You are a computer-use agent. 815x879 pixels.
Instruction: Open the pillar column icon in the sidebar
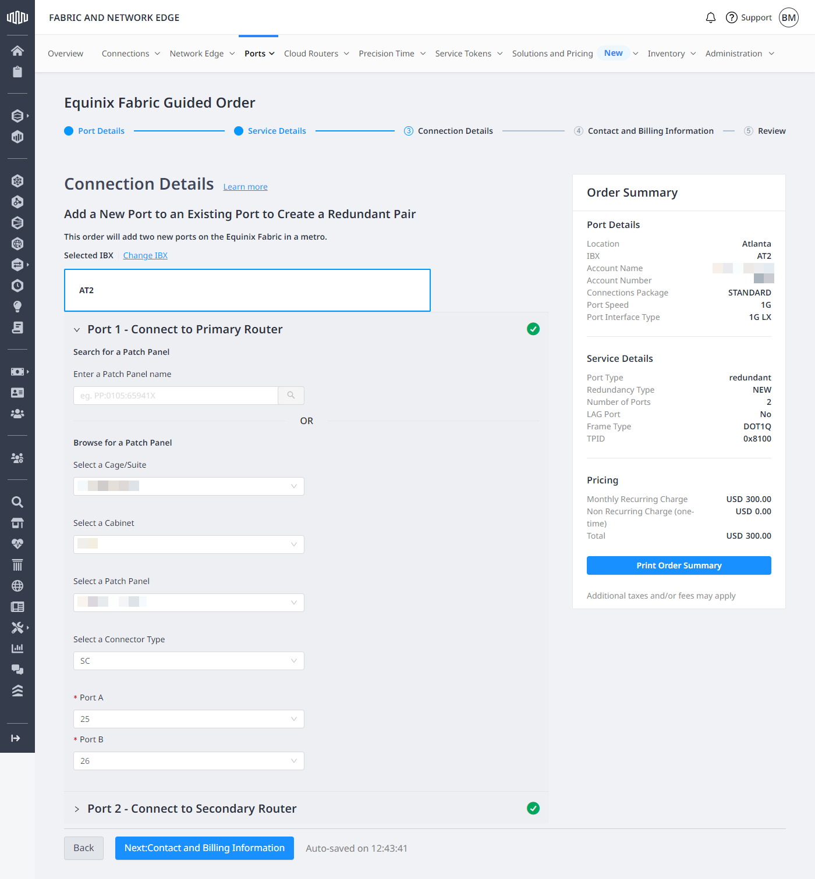17,565
